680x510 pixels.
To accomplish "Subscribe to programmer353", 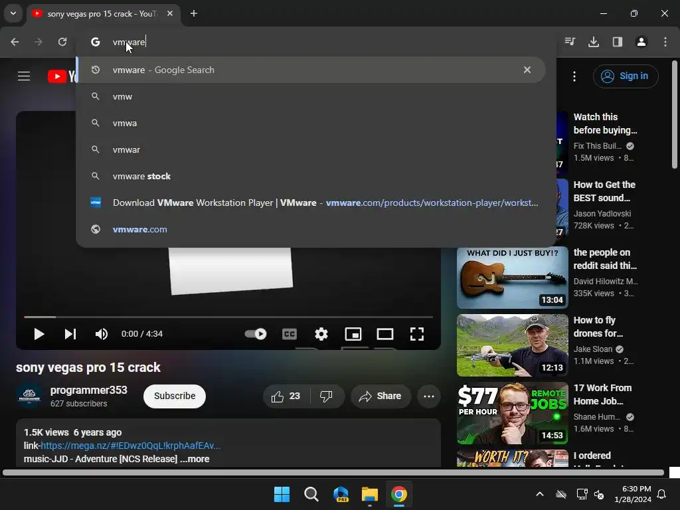I will (175, 396).
